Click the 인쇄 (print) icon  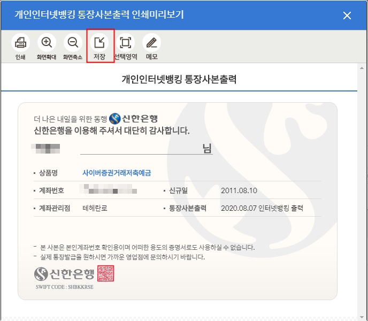[20, 42]
